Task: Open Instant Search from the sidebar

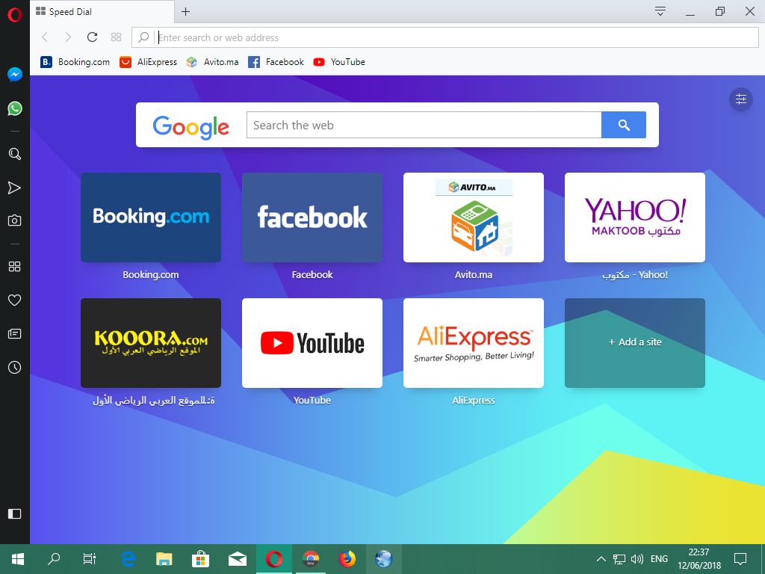Action: (x=15, y=154)
